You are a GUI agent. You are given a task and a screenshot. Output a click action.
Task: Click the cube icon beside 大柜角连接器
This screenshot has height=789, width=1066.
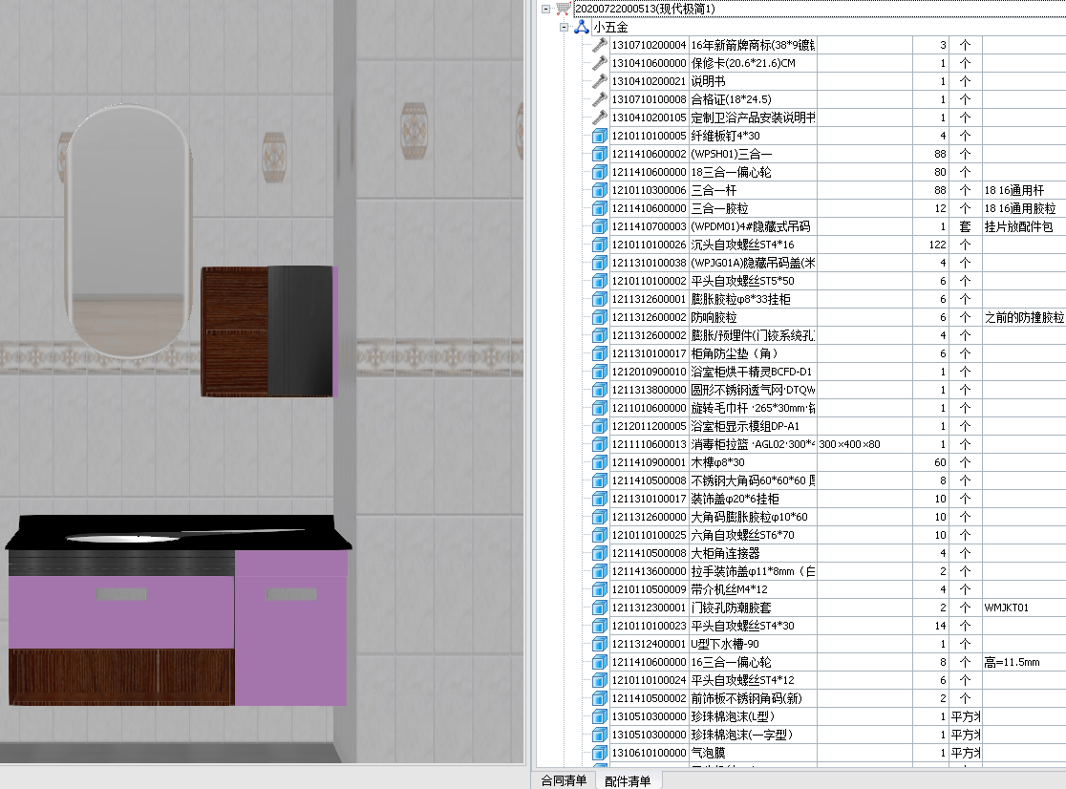(x=599, y=553)
